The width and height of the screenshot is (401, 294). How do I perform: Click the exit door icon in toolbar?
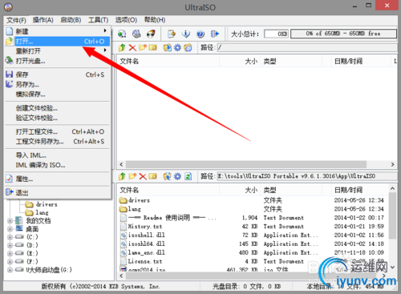tap(215, 34)
